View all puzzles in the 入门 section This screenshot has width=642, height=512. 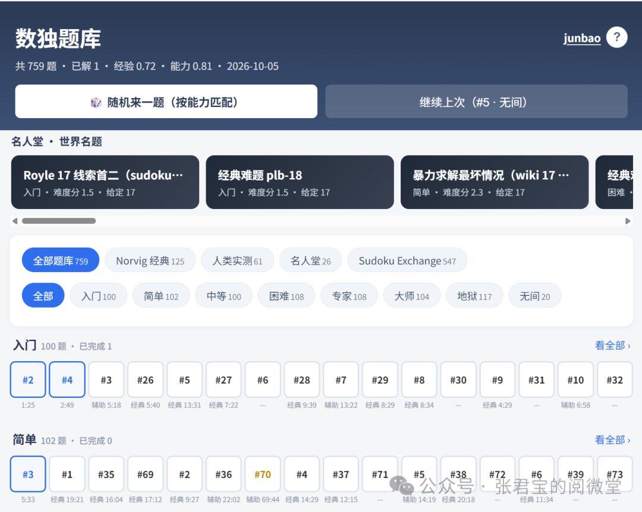point(612,346)
